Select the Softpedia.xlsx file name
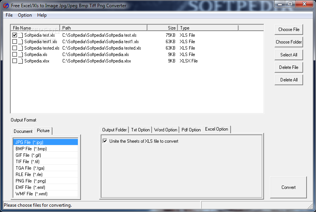Image resolution: width=316 pixels, height=212 pixels. [x=37, y=61]
